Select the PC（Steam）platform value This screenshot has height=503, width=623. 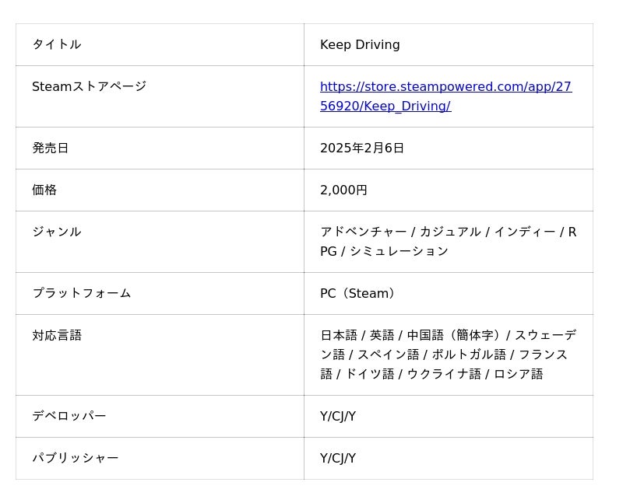point(361,294)
